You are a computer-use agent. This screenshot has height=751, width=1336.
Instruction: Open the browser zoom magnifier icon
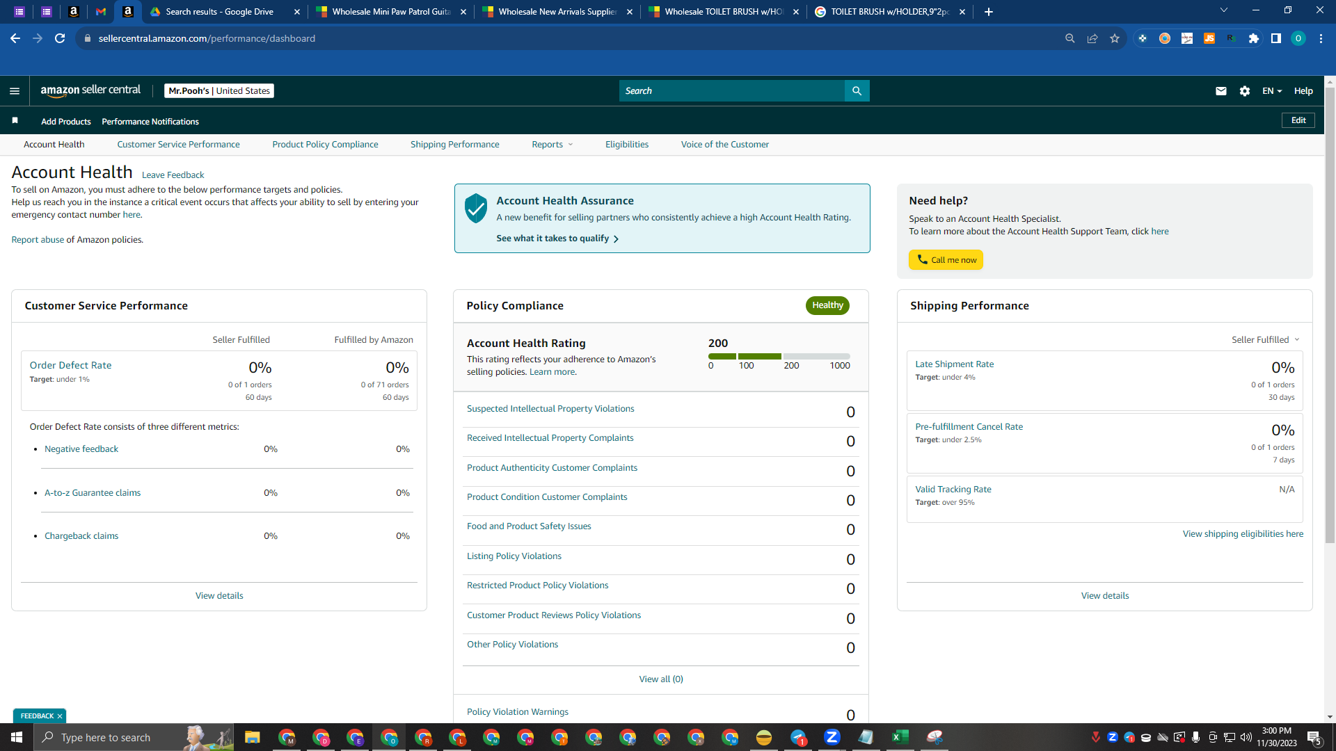(1070, 38)
